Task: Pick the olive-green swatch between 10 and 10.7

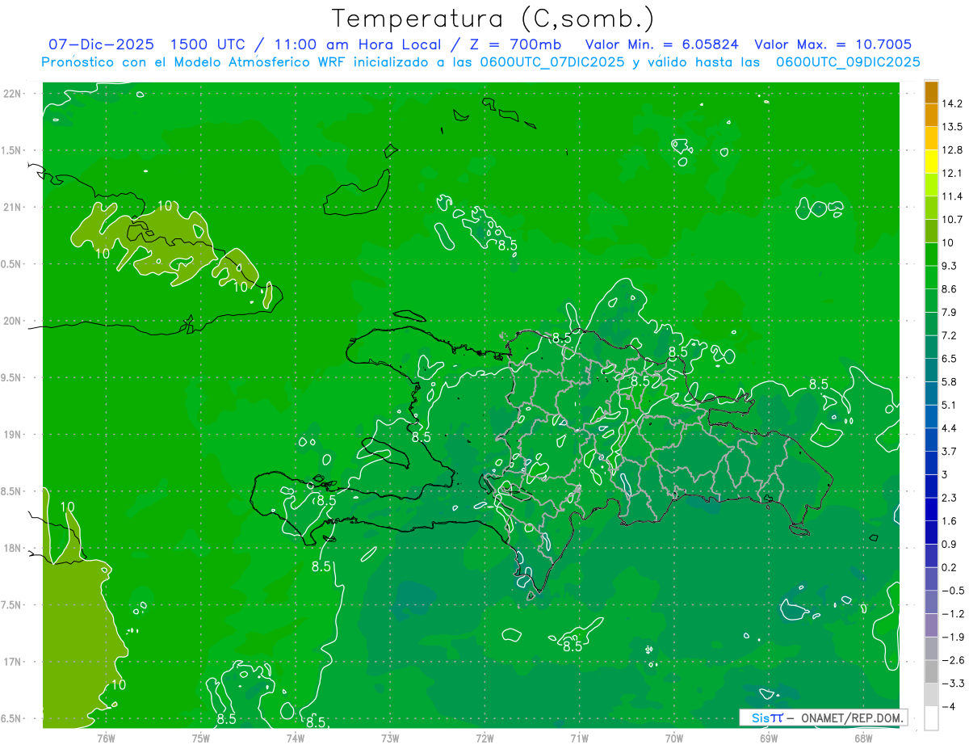Action: point(931,231)
